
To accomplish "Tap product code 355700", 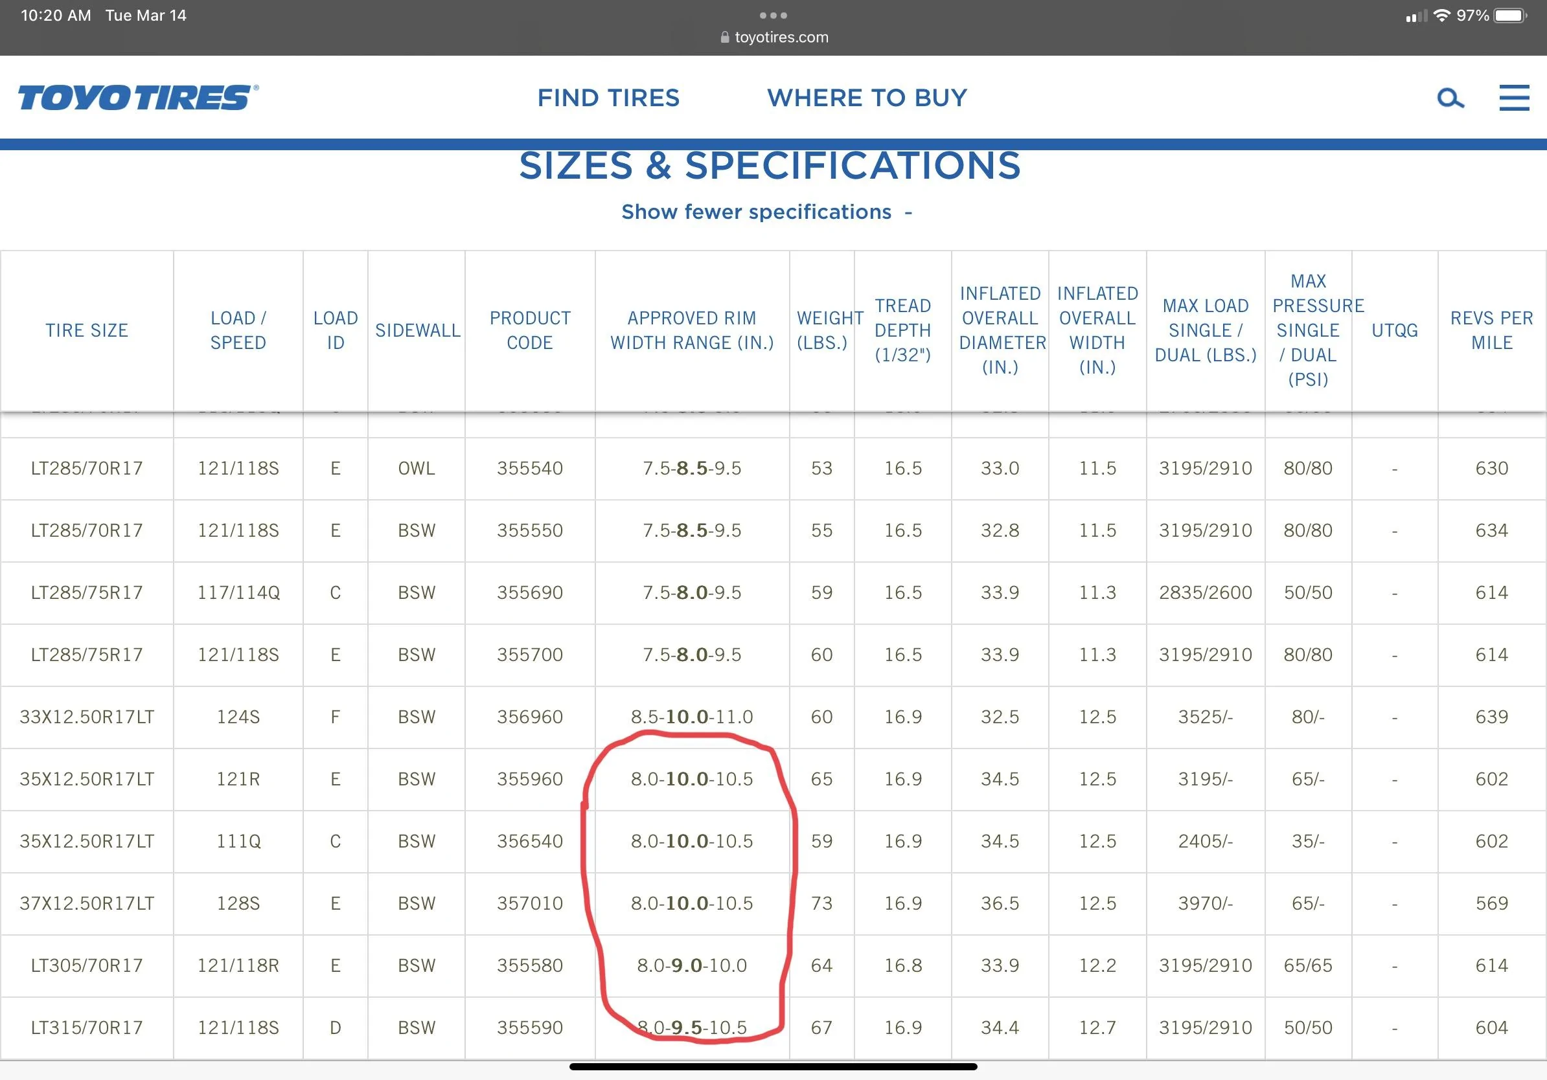I will pos(529,655).
